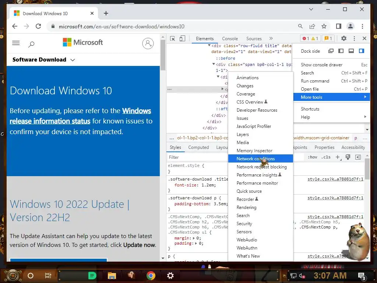This screenshot has height=283, width=377.
Task: Click the issues counter badge
Action: tap(328, 38)
